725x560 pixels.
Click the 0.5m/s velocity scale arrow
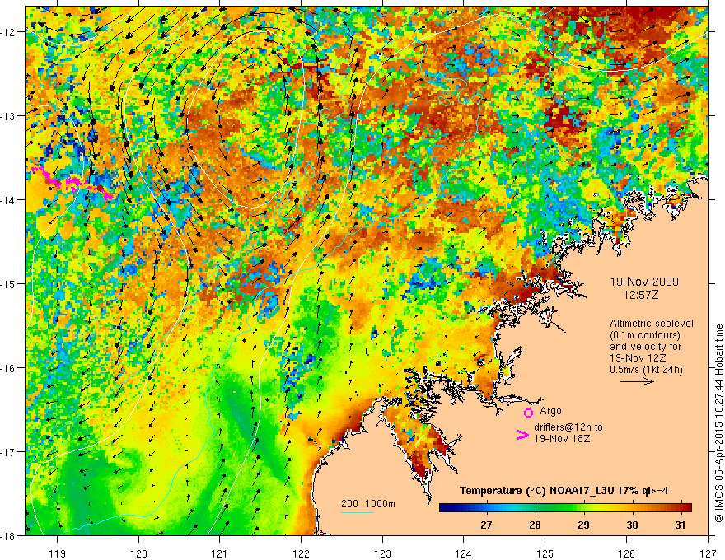coord(637,381)
